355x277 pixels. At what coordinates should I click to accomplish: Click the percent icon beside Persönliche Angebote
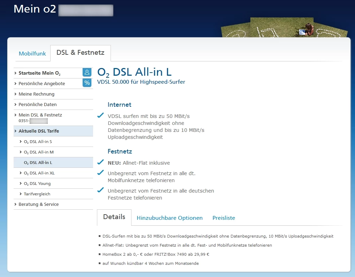click(x=87, y=83)
